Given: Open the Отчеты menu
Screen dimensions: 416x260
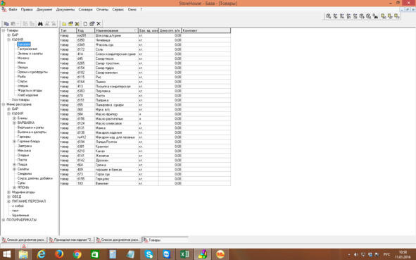Looking at the screenshot, I should click(x=102, y=9).
